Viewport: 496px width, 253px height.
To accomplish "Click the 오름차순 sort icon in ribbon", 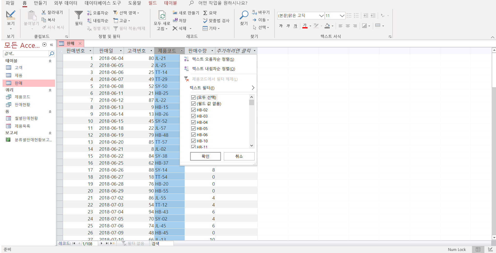I will point(89,13).
